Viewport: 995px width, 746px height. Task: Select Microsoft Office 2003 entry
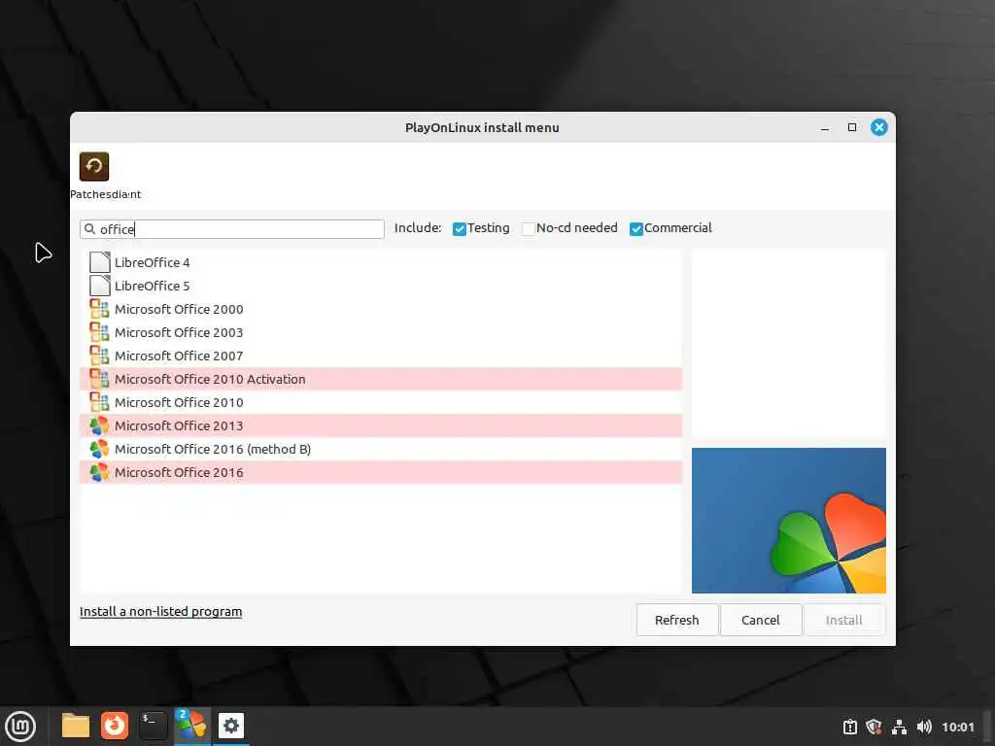pyautogui.click(x=179, y=333)
